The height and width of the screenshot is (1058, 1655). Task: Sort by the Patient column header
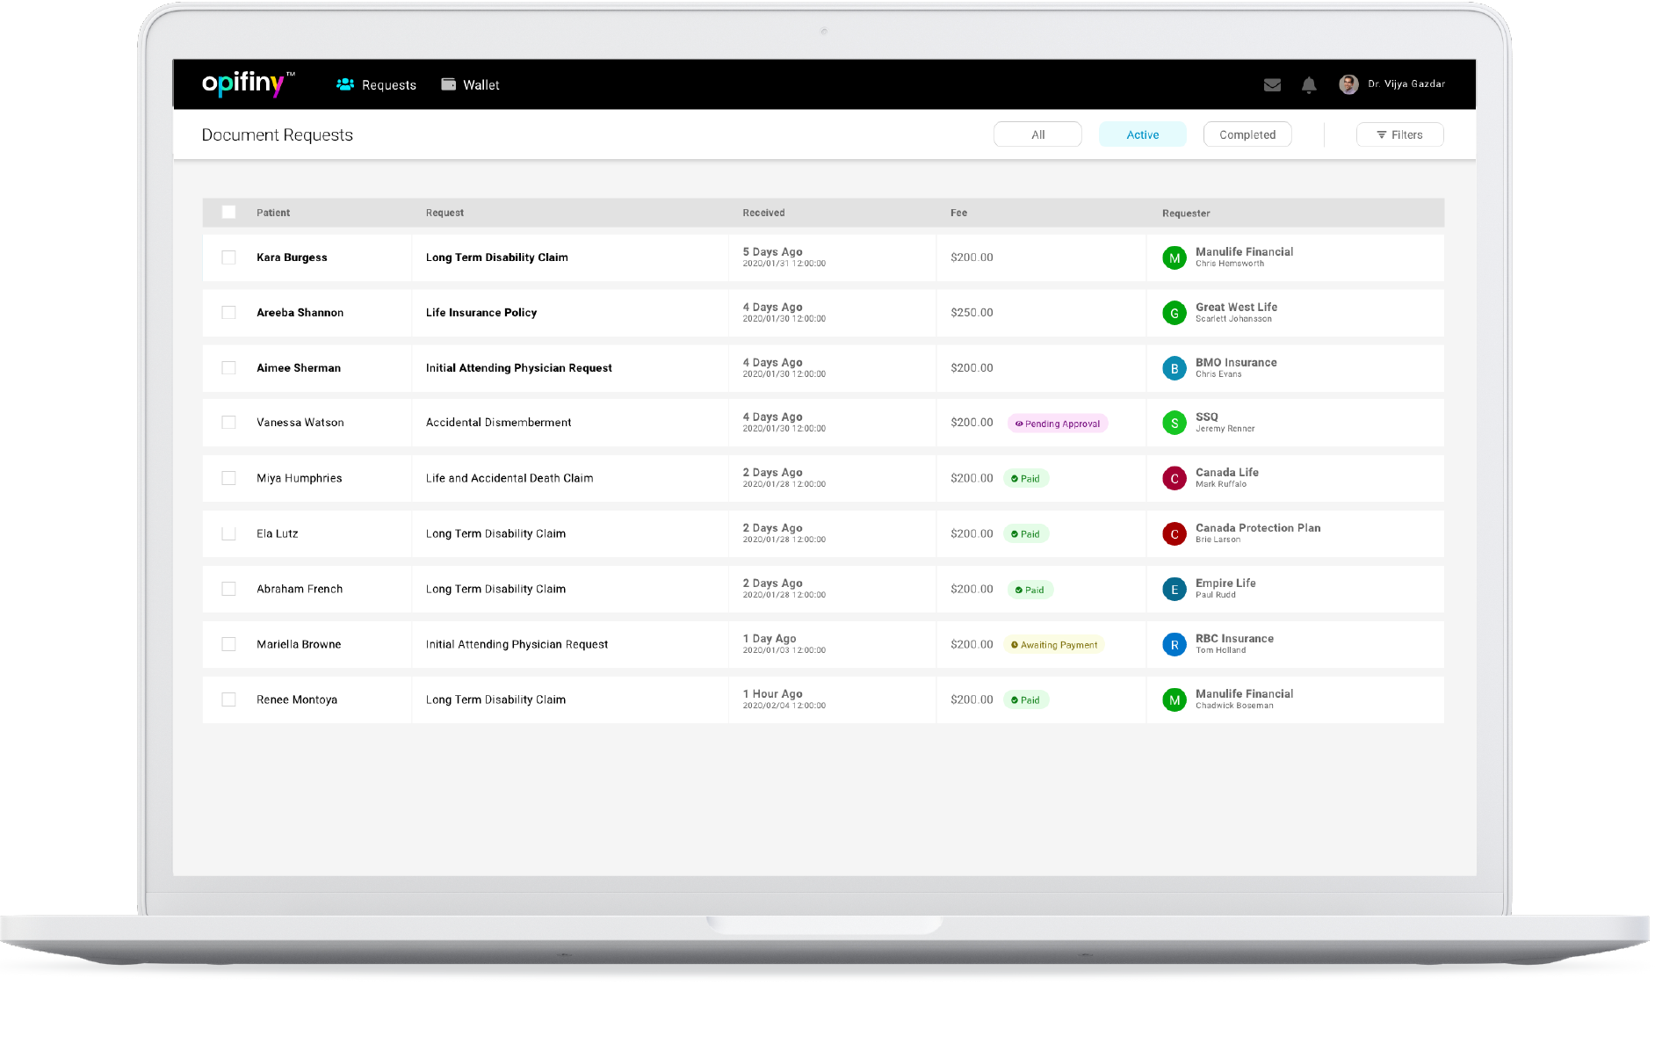click(273, 213)
